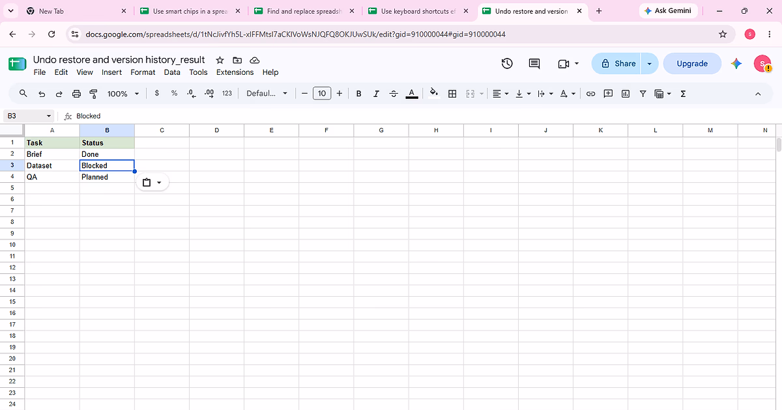Insert a chart

[626, 94]
